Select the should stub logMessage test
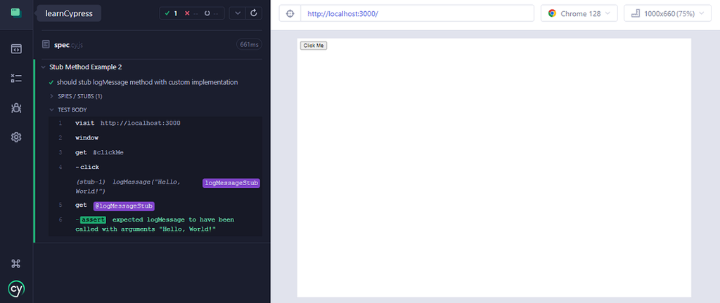Image resolution: width=720 pixels, height=303 pixels. [x=147, y=82]
